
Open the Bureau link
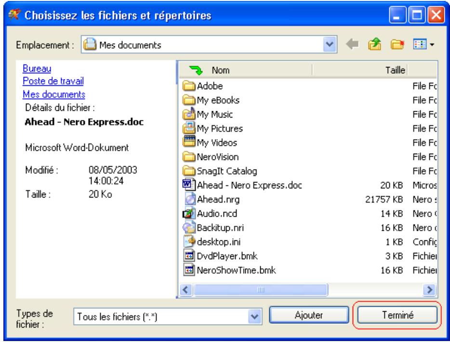(37, 68)
